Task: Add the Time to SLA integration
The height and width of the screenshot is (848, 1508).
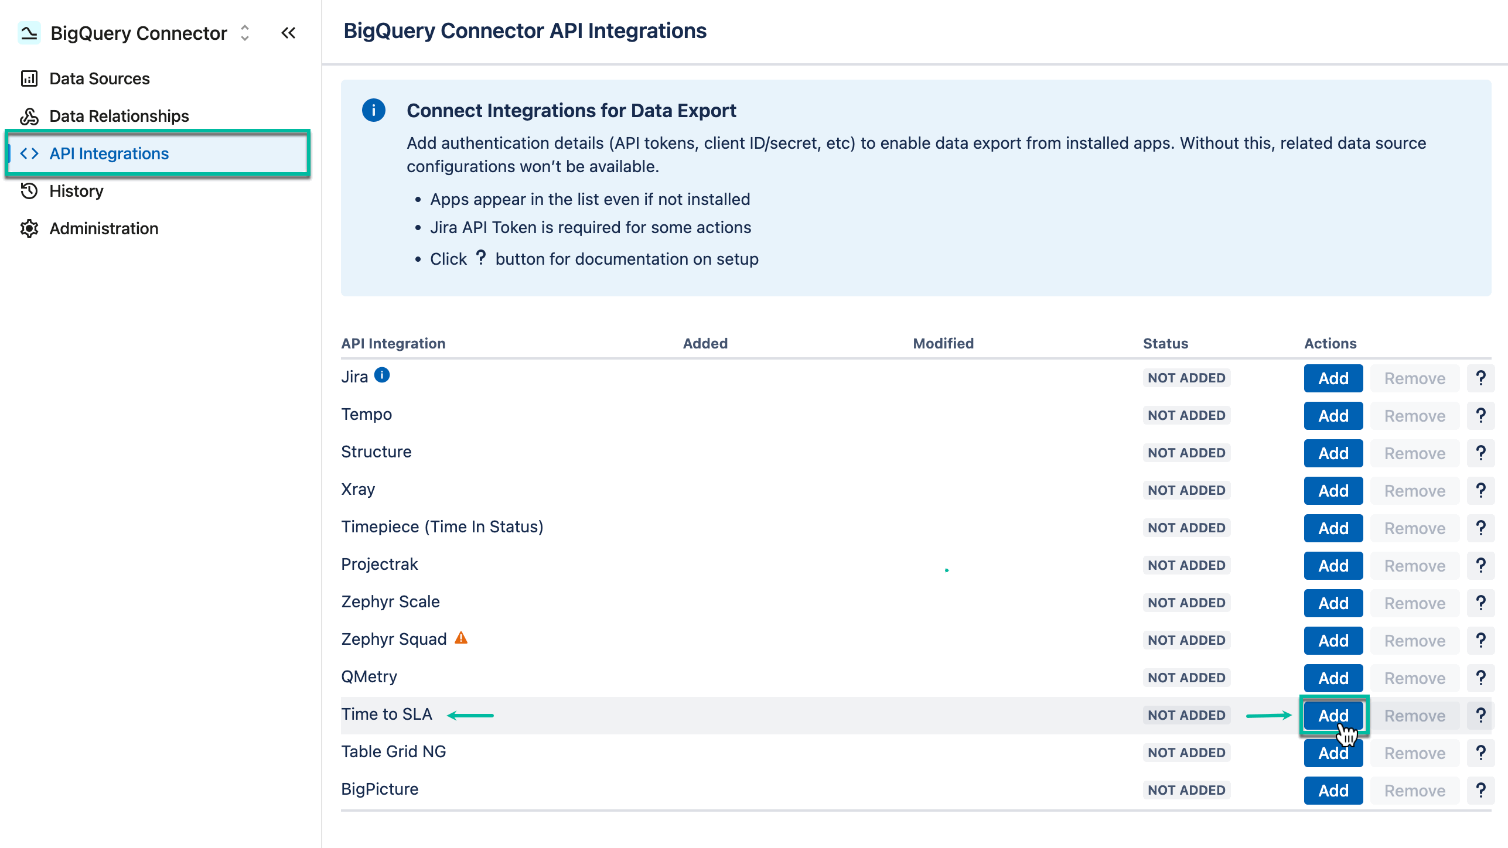Action: click(x=1333, y=715)
